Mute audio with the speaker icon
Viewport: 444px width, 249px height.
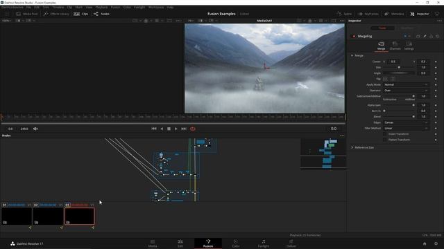(x=35, y=129)
